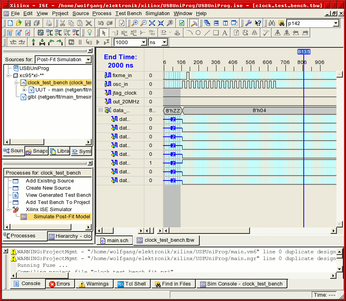Image resolution: width=346 pixels, height=301 pixels.
Task: Click the green refresh document icon
Action: 182,23
